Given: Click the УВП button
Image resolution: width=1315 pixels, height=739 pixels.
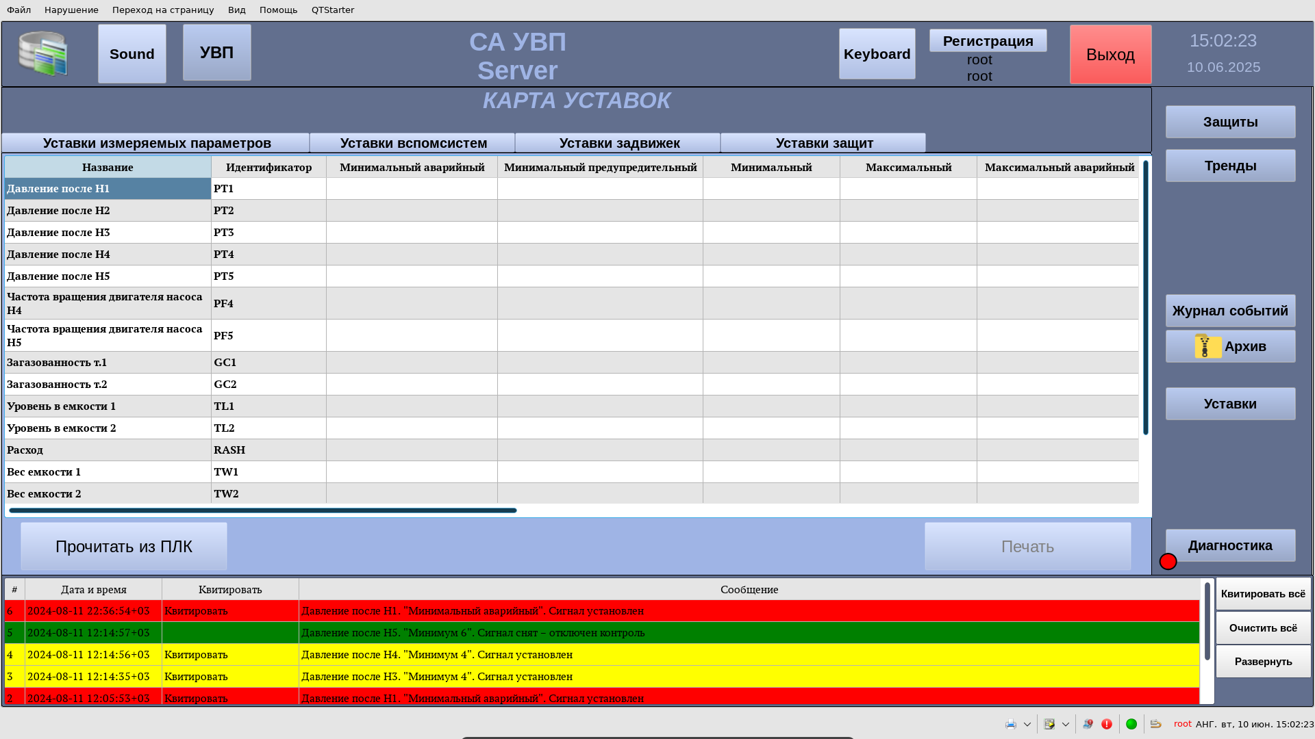Looking at the screenshot, I should tap(217, 53).
